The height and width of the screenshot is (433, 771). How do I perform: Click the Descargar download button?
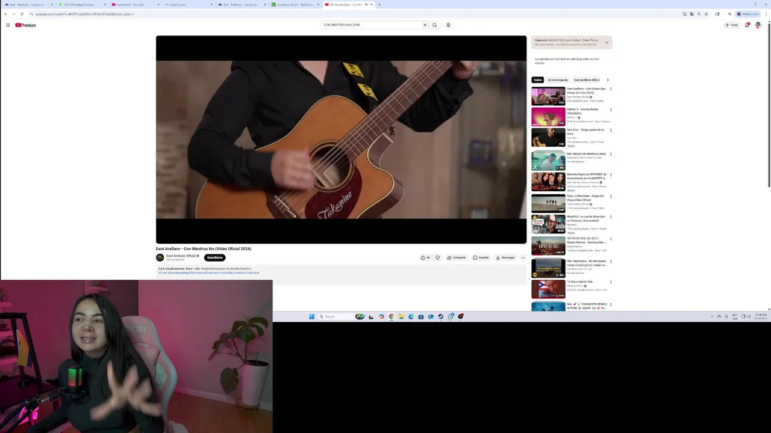pos(505,257)
